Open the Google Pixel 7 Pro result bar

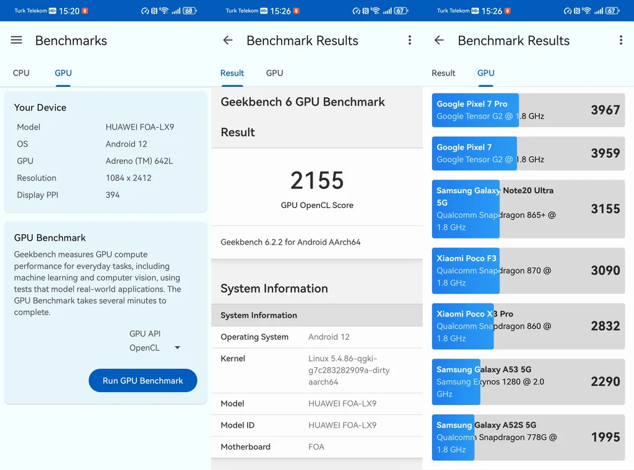coord(528,110)
